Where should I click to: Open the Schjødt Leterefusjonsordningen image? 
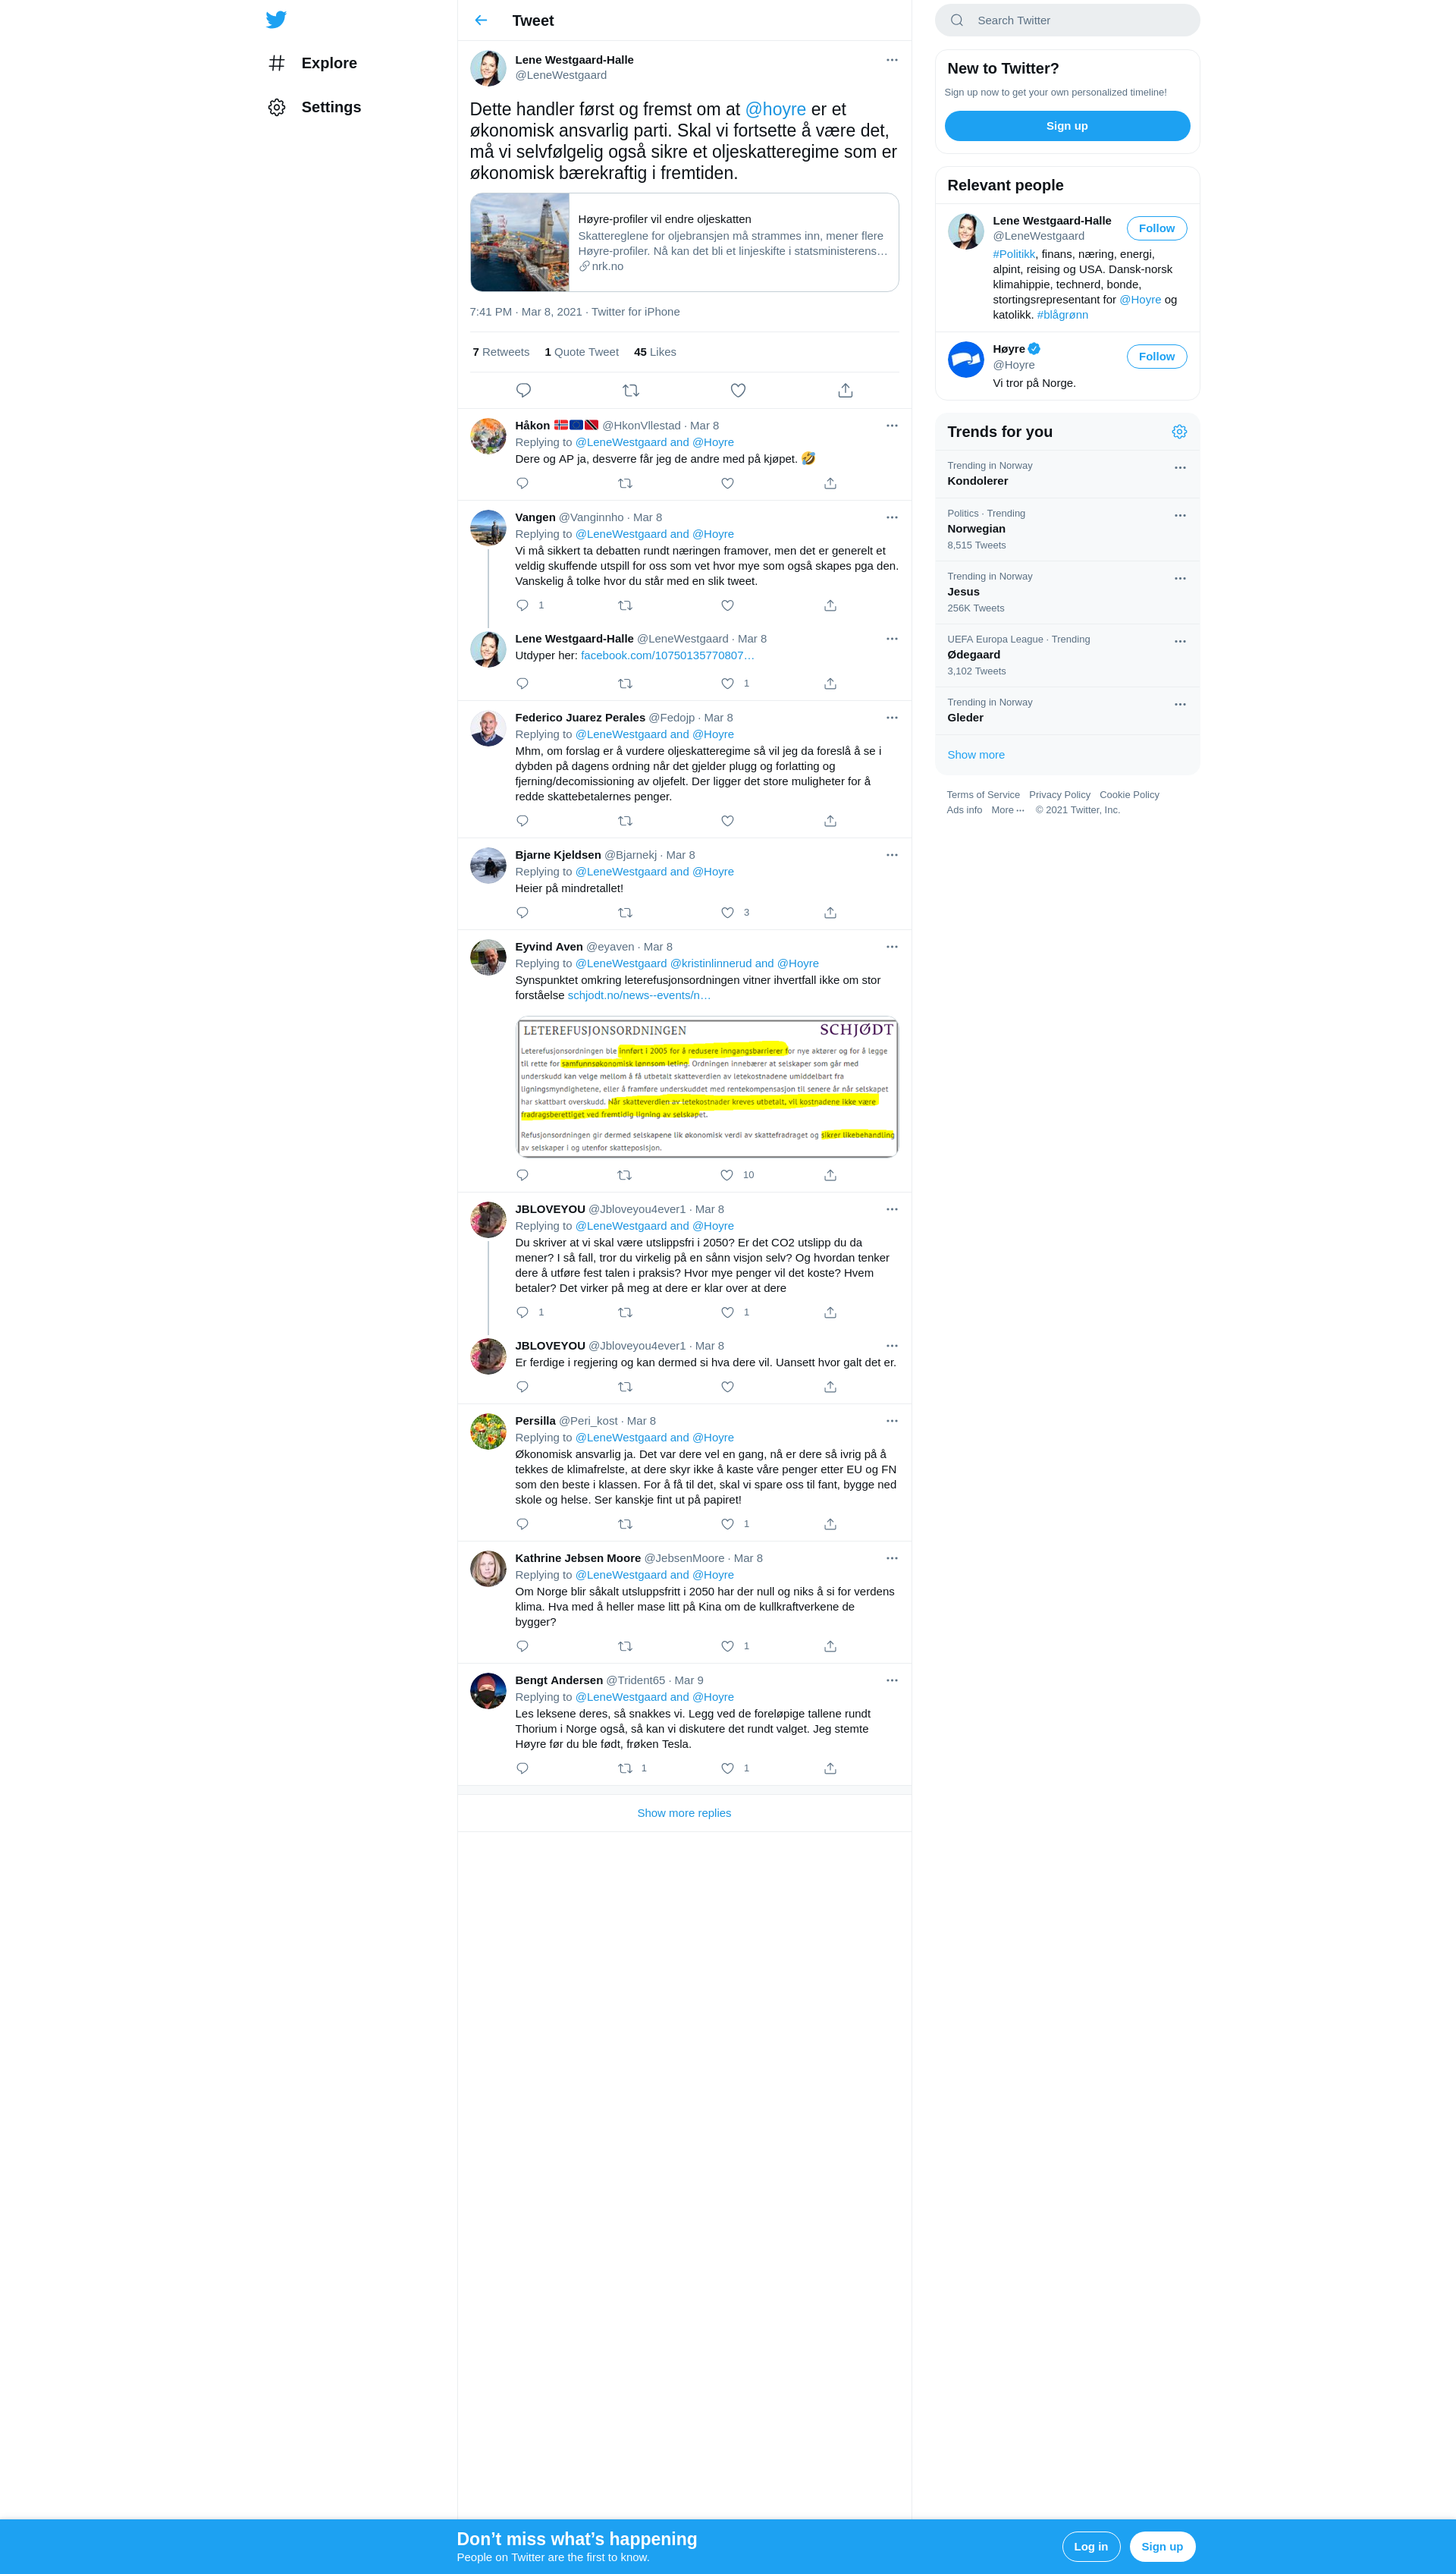[707, 1087]
